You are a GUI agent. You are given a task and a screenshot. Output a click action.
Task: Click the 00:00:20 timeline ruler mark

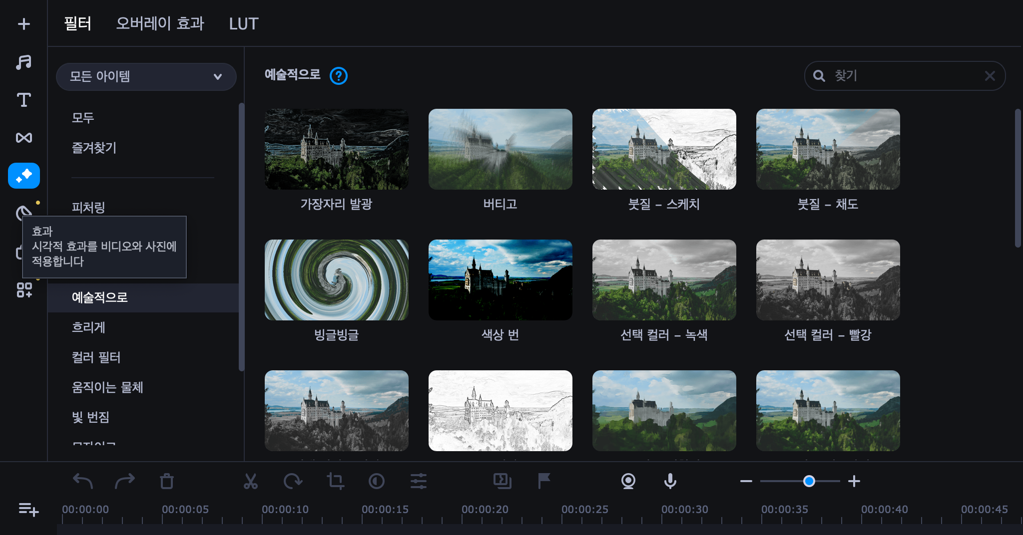(485, 510)
